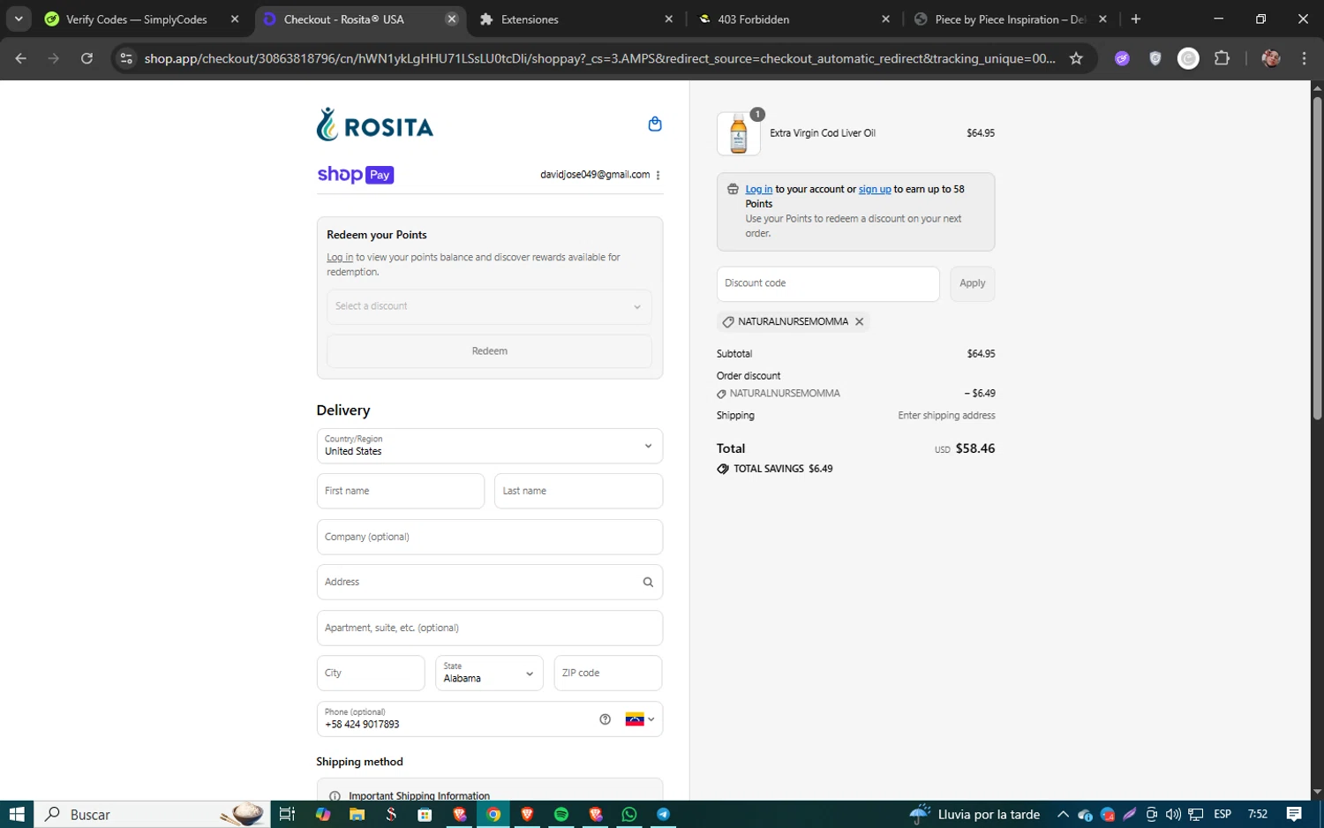
Task: Click the address search magnifier icon
Action: 648,582
